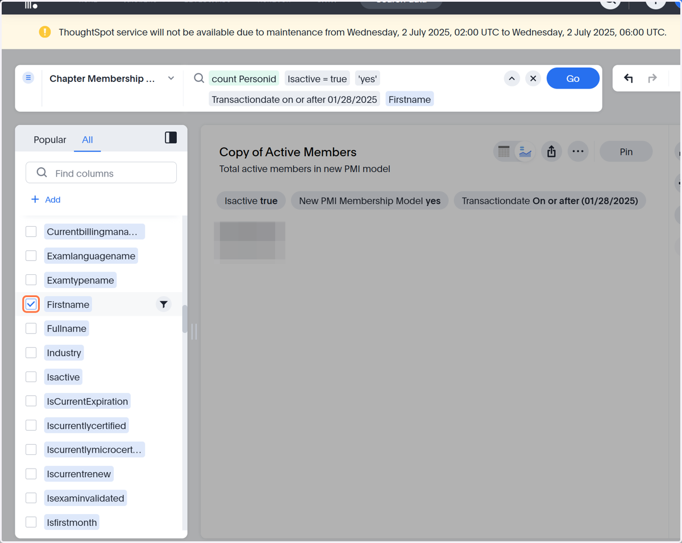Open the Transactiondate On or after chip
The height and width of the screenshot is (543, 682).
pyautogui.click(x=550, y=201)
